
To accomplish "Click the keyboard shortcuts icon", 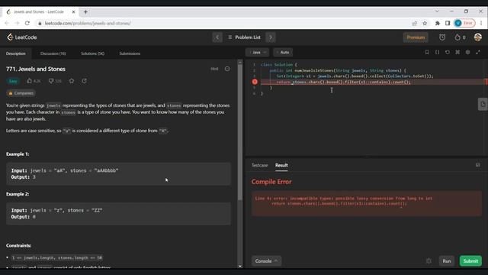I will (457, 52).
